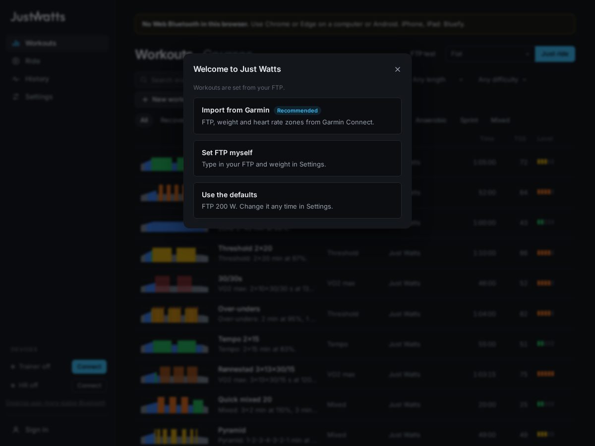
Task: Click the blue Connect button for Trainer
Action: [x=89, y=367]
